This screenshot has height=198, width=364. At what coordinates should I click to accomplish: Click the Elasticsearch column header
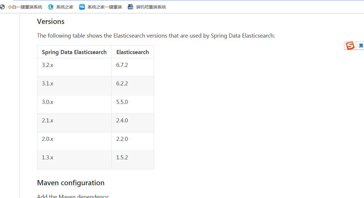(132, 52)
